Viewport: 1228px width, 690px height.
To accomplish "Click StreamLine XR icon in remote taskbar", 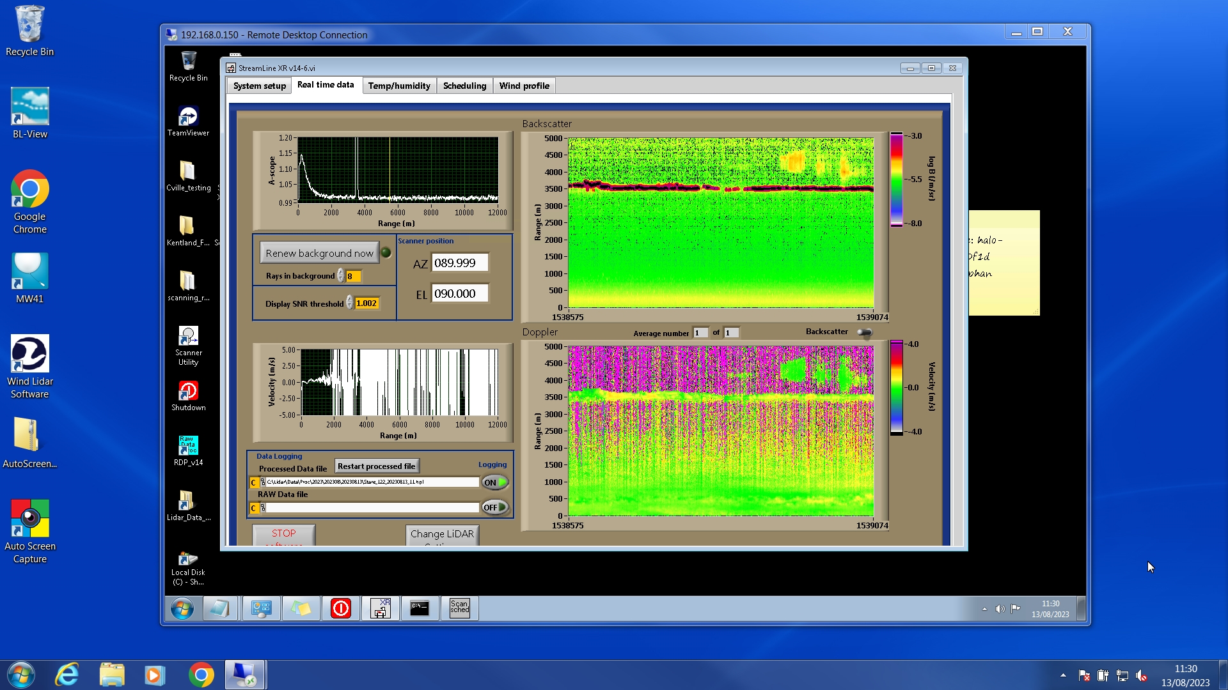I will click(381, 608).
